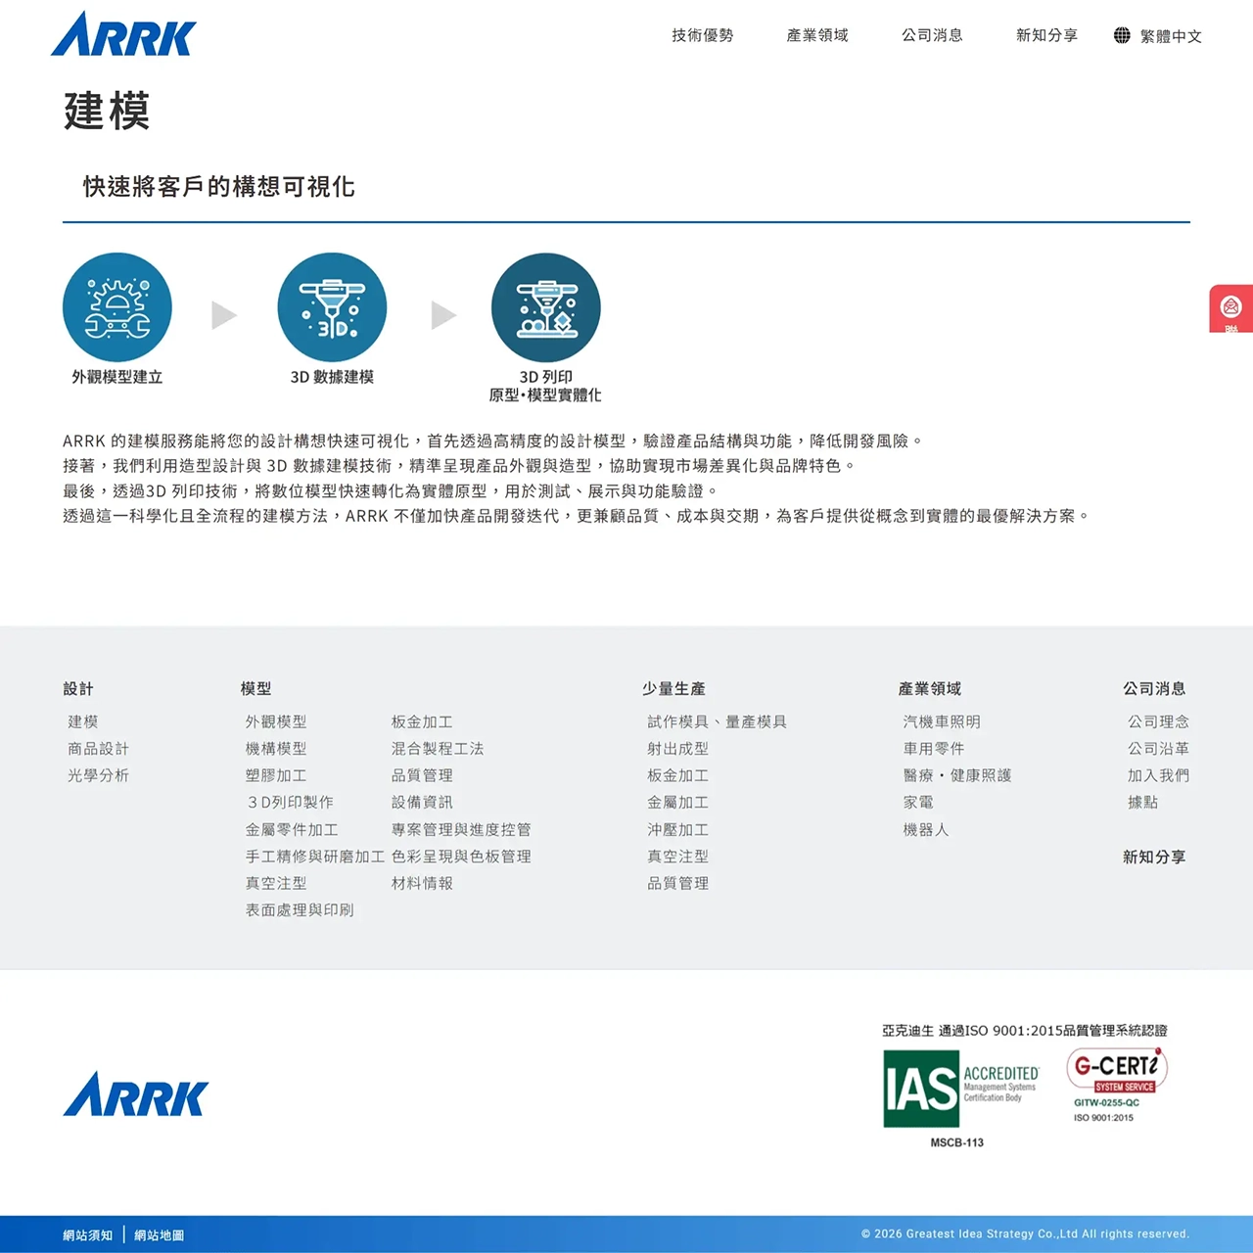
Task: Click the 少量生產 footer column heading
Action: point(673,689)
